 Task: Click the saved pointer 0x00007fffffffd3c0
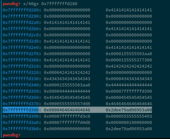pyautogui.click(x=67, y=116)
